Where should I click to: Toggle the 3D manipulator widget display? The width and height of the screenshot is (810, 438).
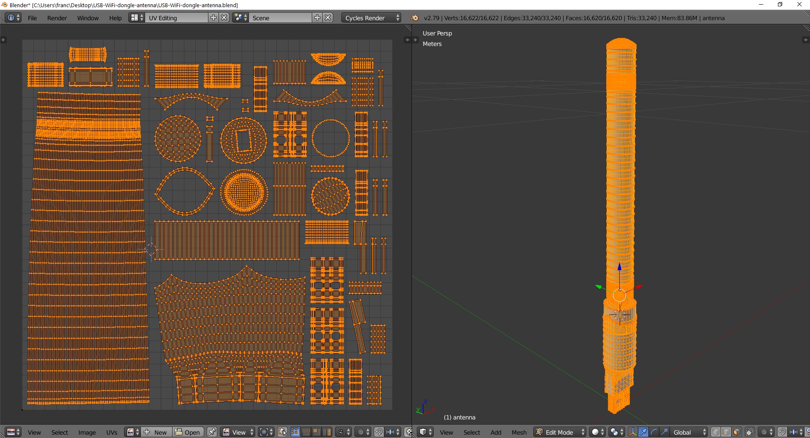click(x=632, y=432)
